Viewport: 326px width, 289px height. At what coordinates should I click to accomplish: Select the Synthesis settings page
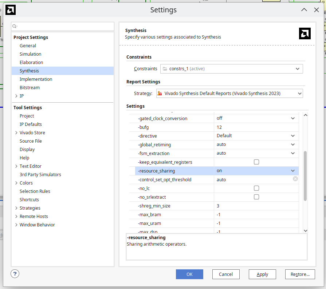tap(63, 71)
